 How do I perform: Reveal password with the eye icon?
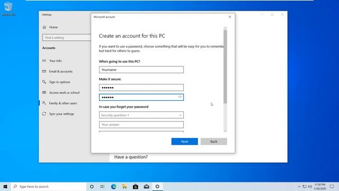coord(180,97)
